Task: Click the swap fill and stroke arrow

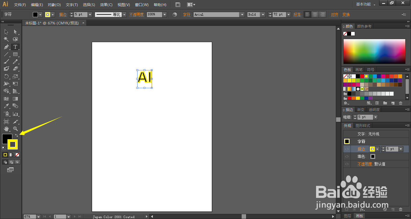Action: click(17, 135)
